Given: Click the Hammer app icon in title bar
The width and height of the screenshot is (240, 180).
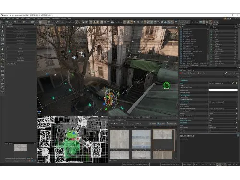Looking at the screenshot, I should (x=2, y=15).
